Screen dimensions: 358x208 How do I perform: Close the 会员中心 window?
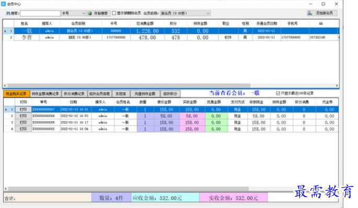(336, 4)
